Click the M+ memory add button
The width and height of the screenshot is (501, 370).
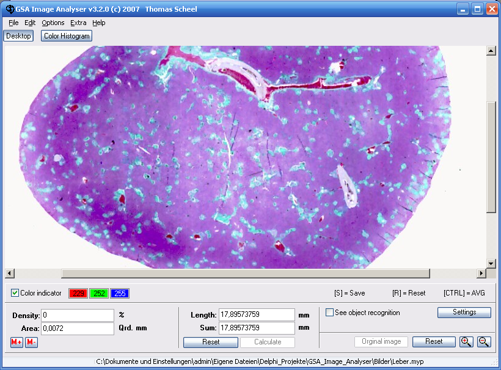16,343
